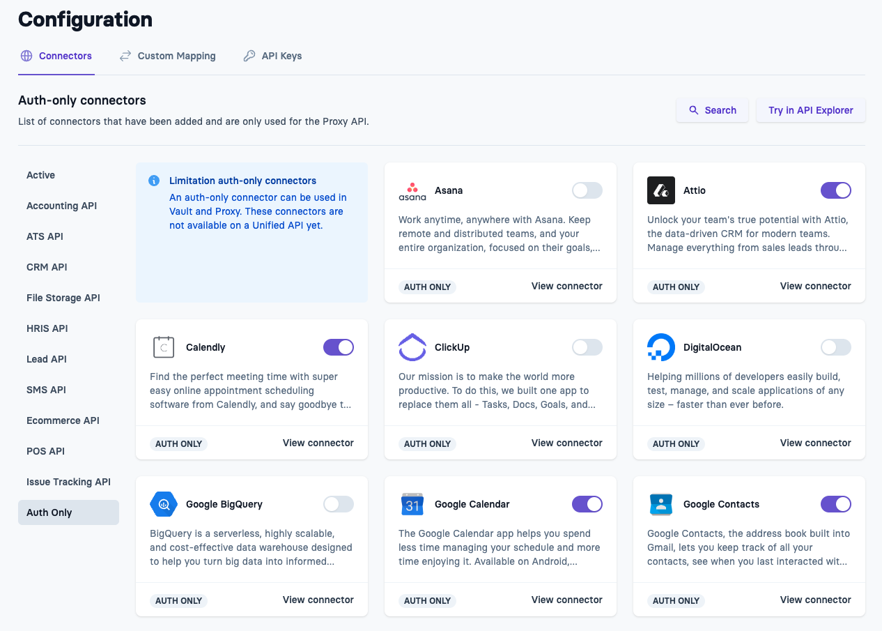
Task: Select Lead API in sidebar
Action: [x=68, y=359]
